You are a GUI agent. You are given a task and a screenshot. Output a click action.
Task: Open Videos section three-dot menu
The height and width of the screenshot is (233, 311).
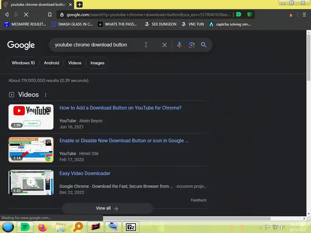(x=46, y=95)
